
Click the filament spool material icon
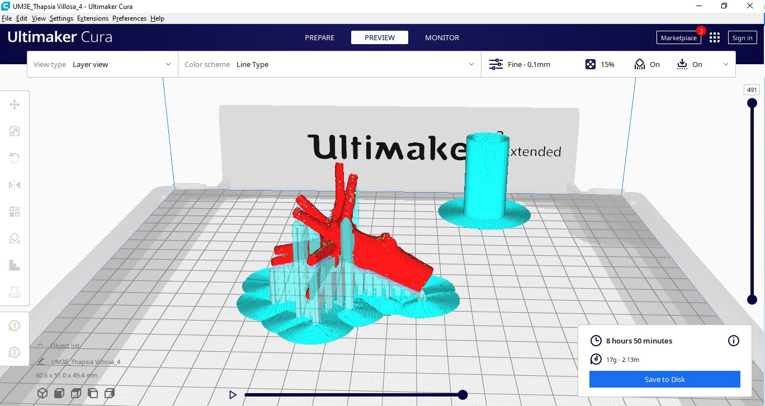click(x=596, y=359)
